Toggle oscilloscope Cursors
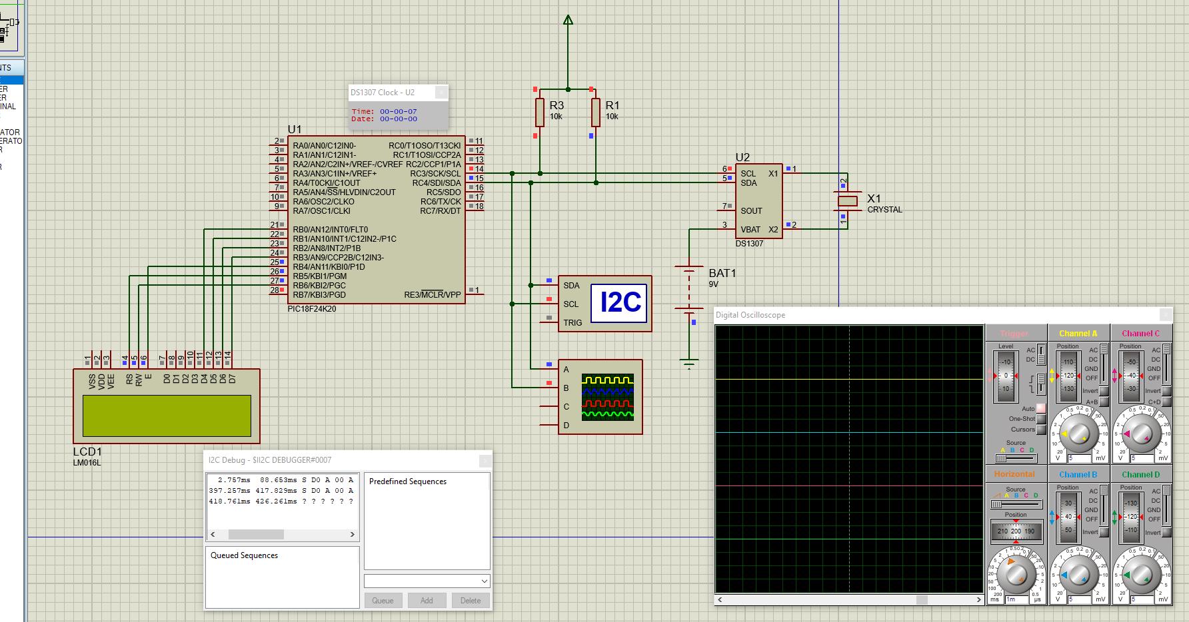 point(1041,430)
